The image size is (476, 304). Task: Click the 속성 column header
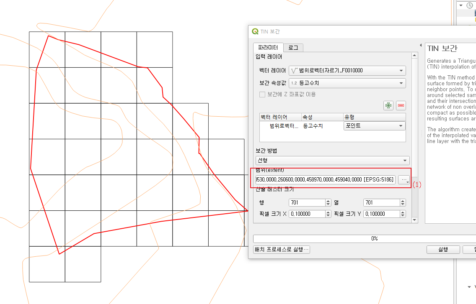[x=322, y=118]
